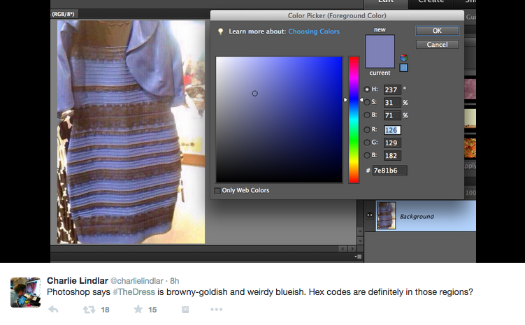The height and width of the screenshot is (325, 525).
Task: Click OK in the Color Picker
Action: click(438, 31)
